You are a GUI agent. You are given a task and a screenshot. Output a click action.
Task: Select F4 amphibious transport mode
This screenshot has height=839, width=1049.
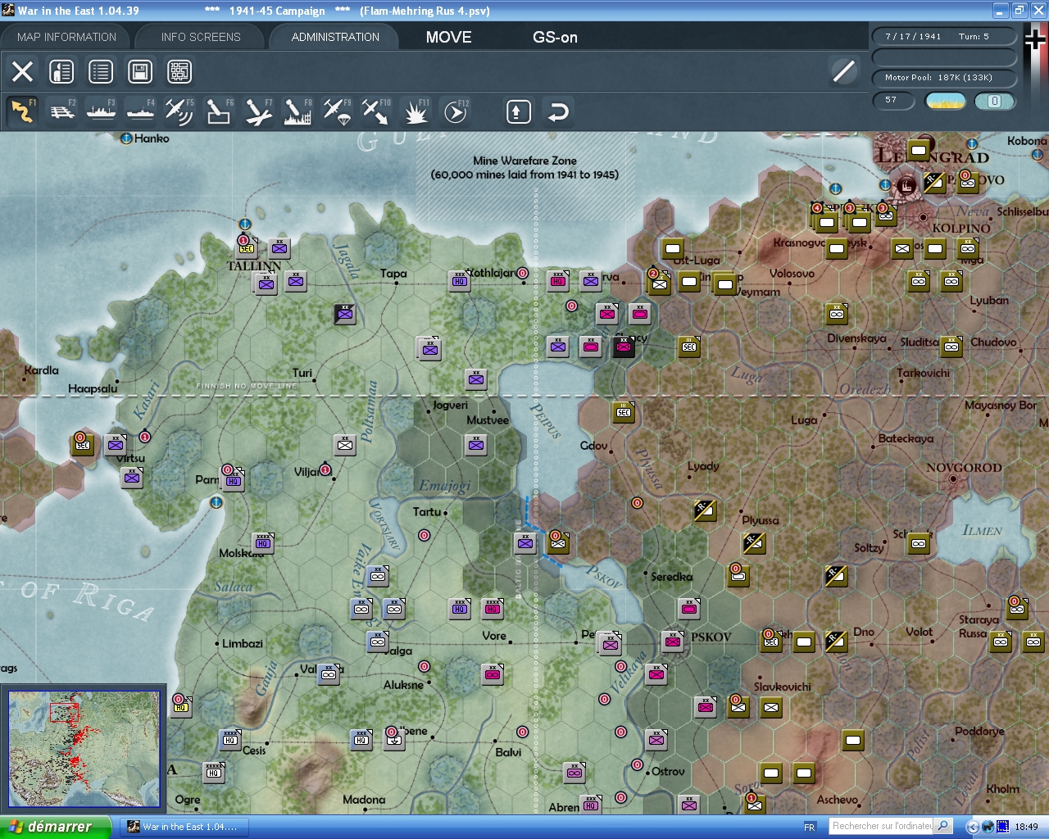point(141,111)
